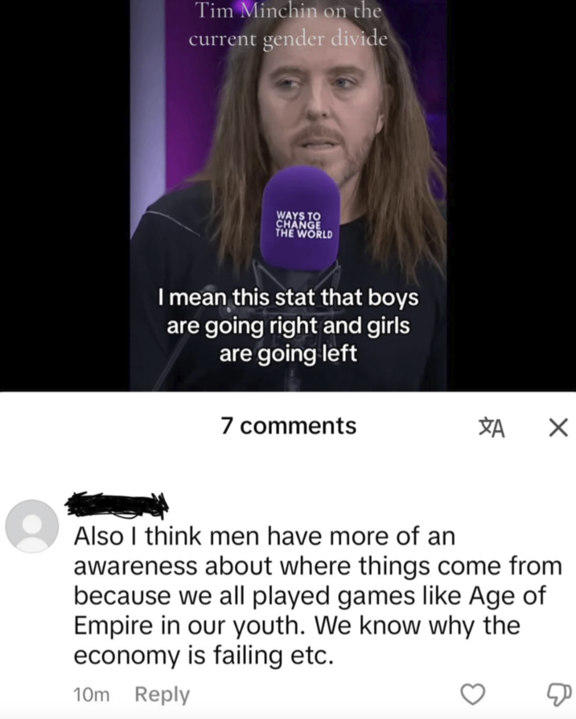Tap the scribbled-out commenter username
The image size is (576, 719).
coord(117,503)
